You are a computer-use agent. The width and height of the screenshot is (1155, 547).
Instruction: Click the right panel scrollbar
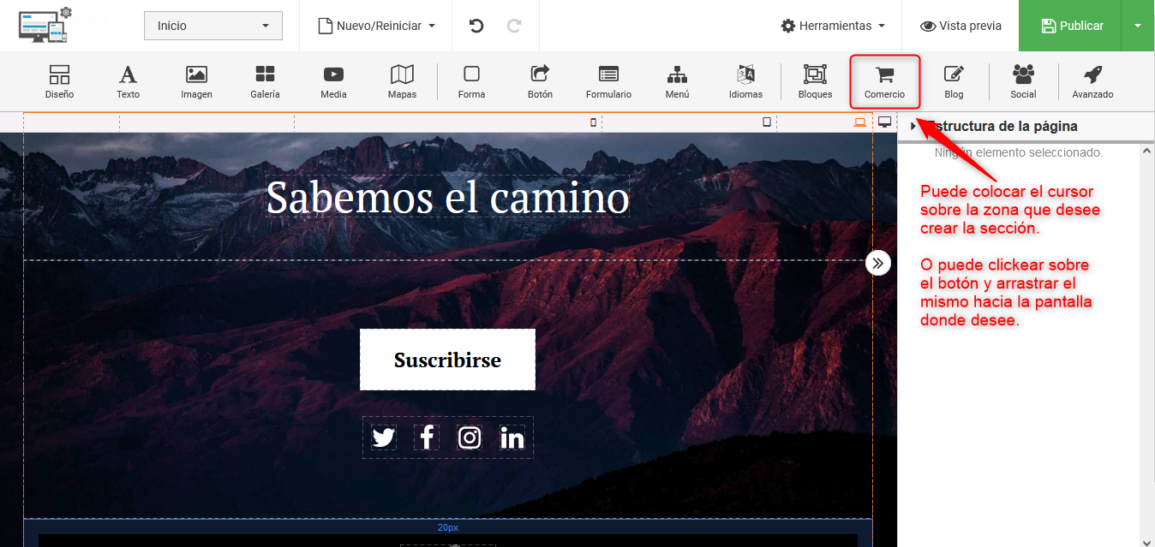pyautogui.click(x=1147, y=344)
